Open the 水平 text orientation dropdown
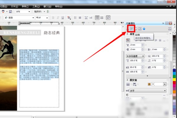177x118 pixels. click(x=148, y=91)
